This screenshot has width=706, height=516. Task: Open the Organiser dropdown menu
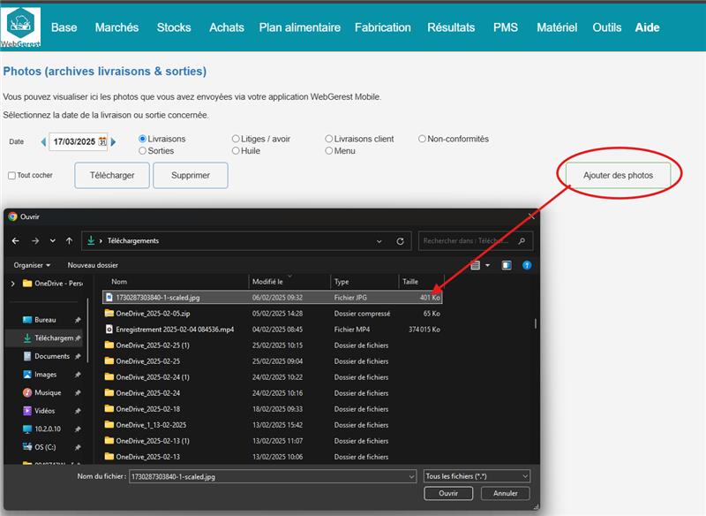tap(32, 265)
